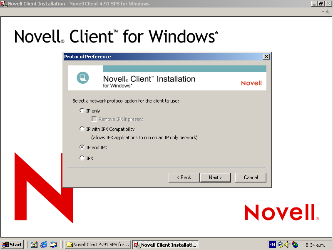Select the "IP only" radio button

82,110
